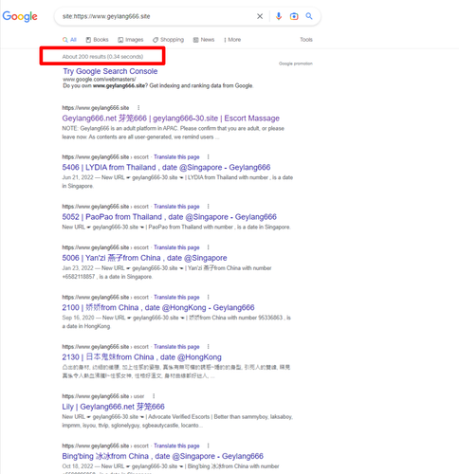Open options for the Geylang666.net homepage result
459x474 pixels.
138,108
